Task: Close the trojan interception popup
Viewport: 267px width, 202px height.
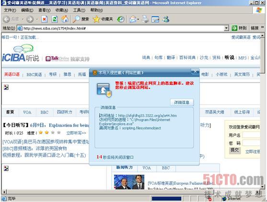Action: (195, 71)
